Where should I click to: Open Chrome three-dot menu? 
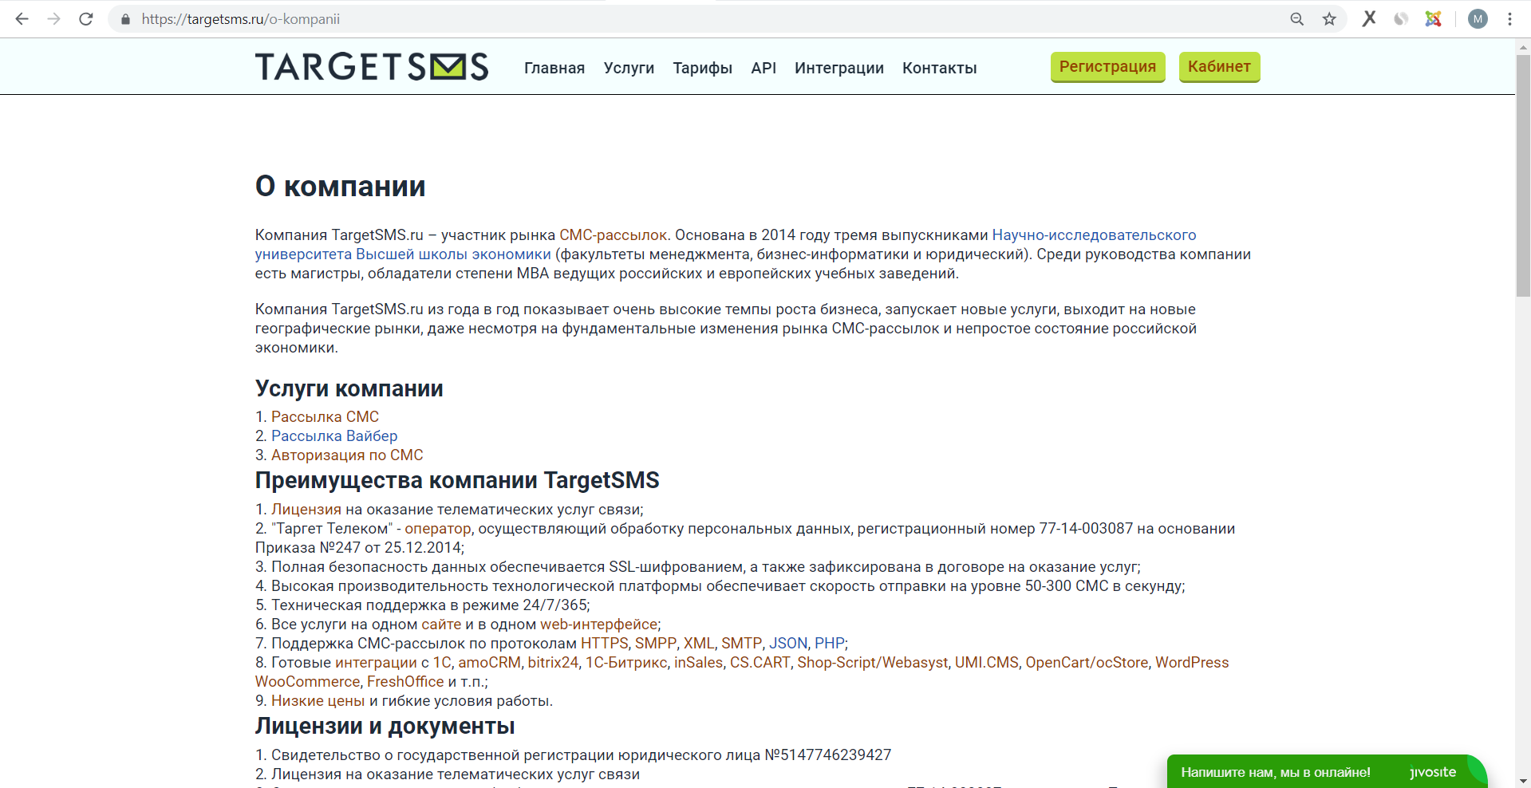point(1509,19)
